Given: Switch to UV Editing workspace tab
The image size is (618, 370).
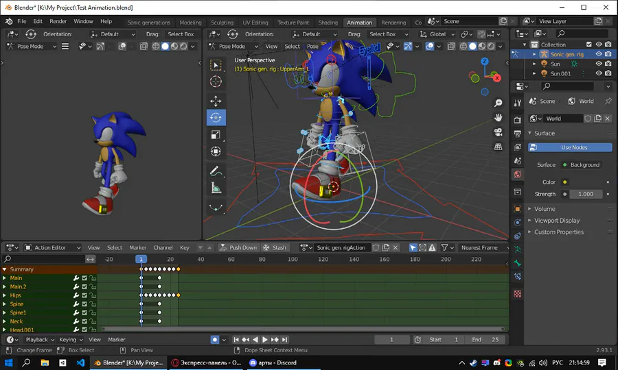Looking at the screenshot, I should tap(255, 23).
